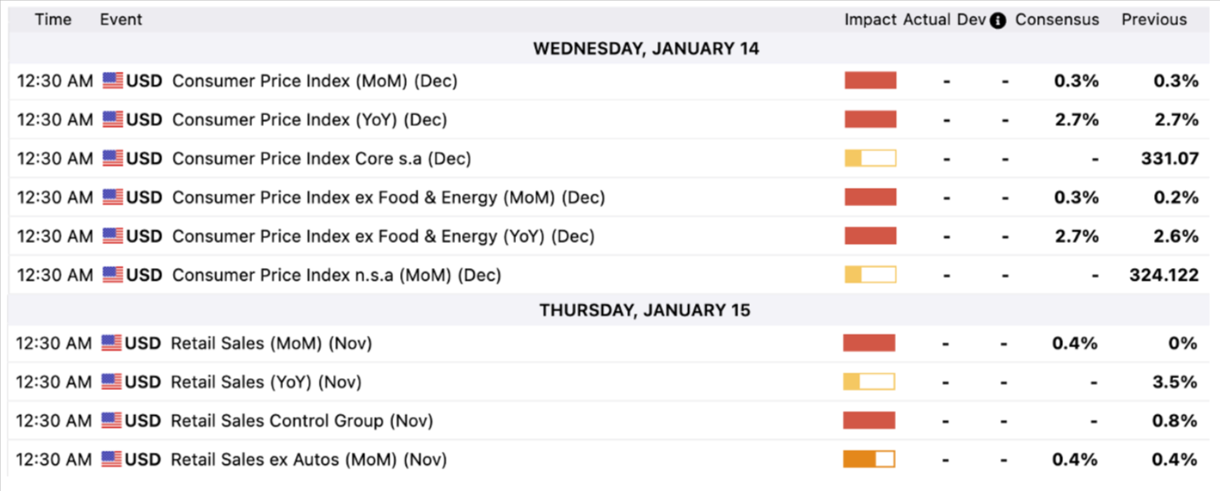Viewport: 1220px width, 491px height.
Task: Click US flag beside Retail Sales Control Group
Action: 111,420
